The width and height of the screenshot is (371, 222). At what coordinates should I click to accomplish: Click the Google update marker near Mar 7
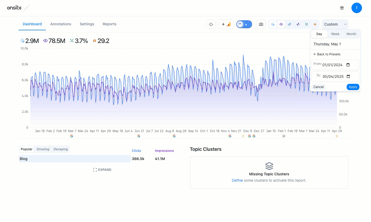[72, 136]
